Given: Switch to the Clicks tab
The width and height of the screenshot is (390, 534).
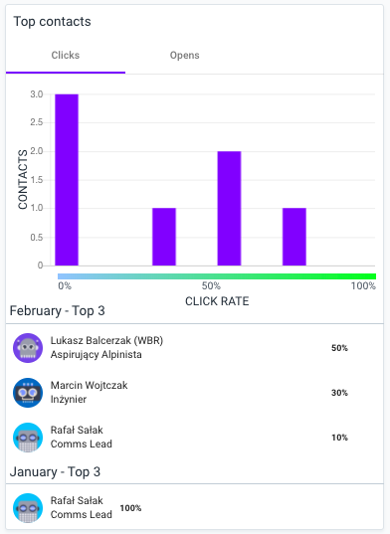Looking at the screenshot, I should click(66, 56).
